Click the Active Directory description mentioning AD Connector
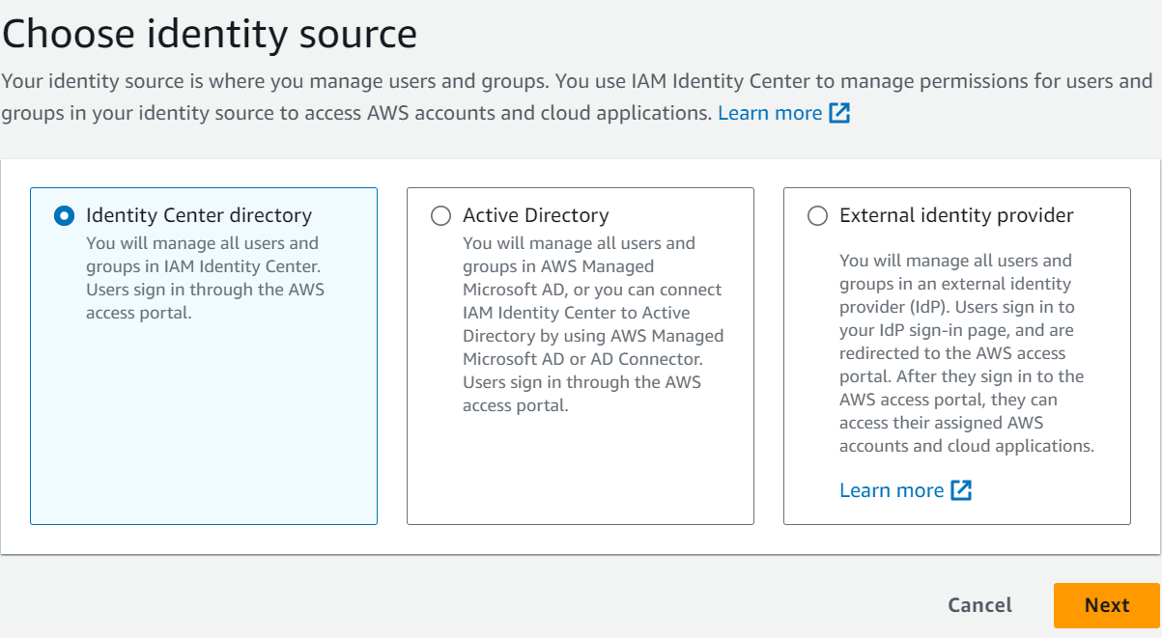This screenshot has width=1162, height=638. 593,324
